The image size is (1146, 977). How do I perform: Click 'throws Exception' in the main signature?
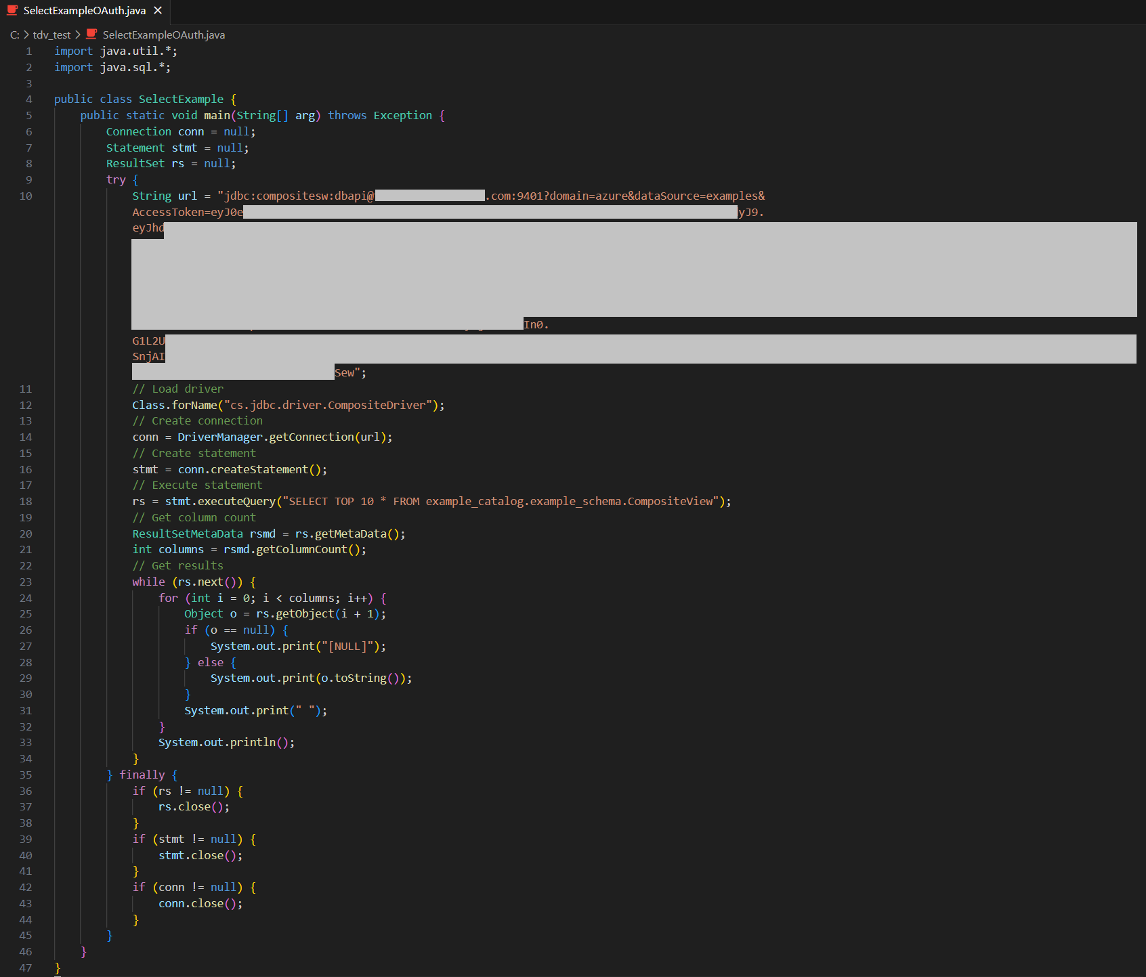pos(380,116)
